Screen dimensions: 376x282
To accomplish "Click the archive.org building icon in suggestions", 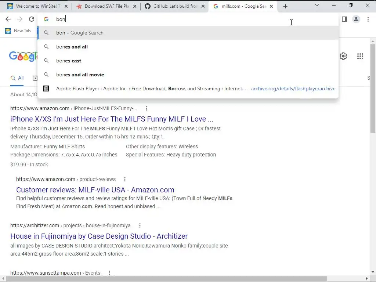I will [x=46, y=88].
